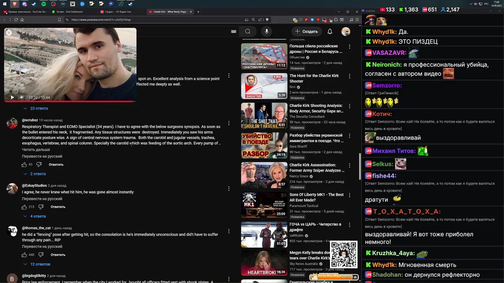Open Brave browser from the taskbar
The image size is (504, 283).
click(15, 4)
